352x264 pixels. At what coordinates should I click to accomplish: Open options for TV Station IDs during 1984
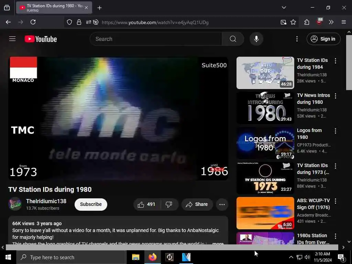(x=335, y=60)
